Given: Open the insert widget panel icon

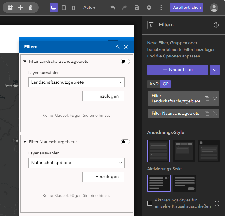Looking at the screenshot, I should [x=10, y=8].
